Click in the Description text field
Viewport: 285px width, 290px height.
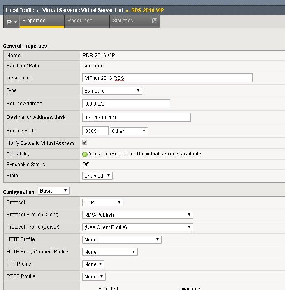pyautogui.click(x=167, y=78)
